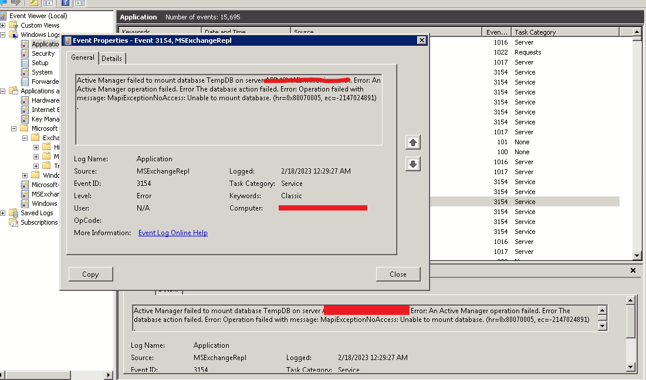The width and height of the screenshot is (646, 380).
Task: Open the Event Log Online Help link
Action: [x=173, y=233]
